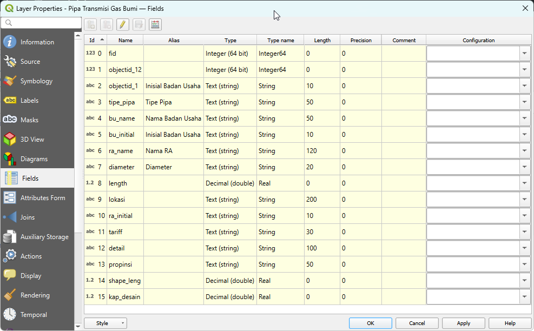The width and height of the screenshot is (534, 331).
Task: Sort fields by the Id column header
Action: click(x=95, y=41)
